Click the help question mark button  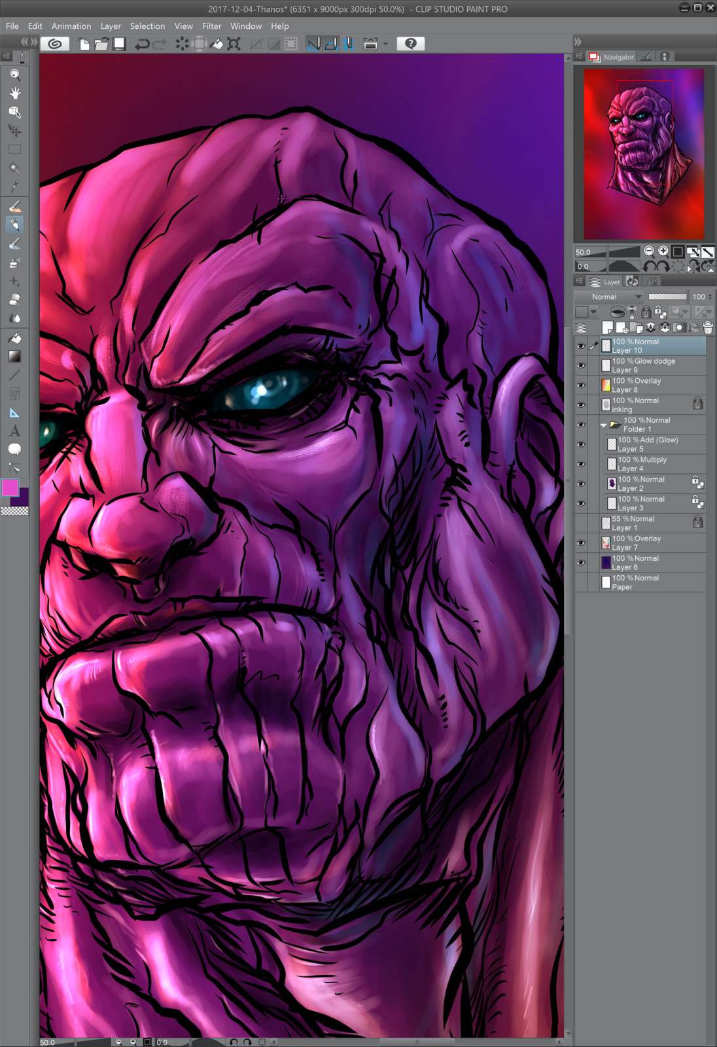(410, 44)
